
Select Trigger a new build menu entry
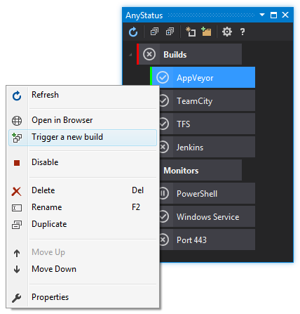click(83, 138)
